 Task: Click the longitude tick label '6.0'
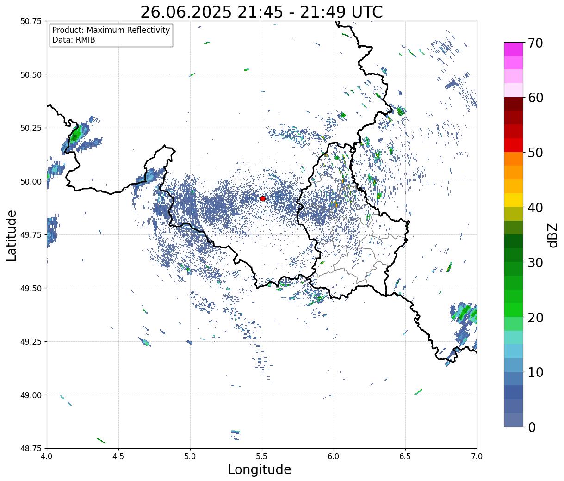334,456
